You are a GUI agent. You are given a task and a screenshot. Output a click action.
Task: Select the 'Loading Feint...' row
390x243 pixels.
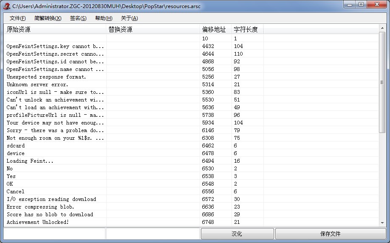pyautogui.click(x=191, y=161)
